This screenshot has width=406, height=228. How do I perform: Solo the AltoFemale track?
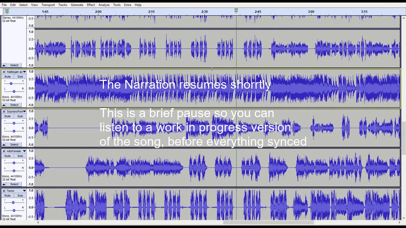pyautogui.click(x=20, y=156)
